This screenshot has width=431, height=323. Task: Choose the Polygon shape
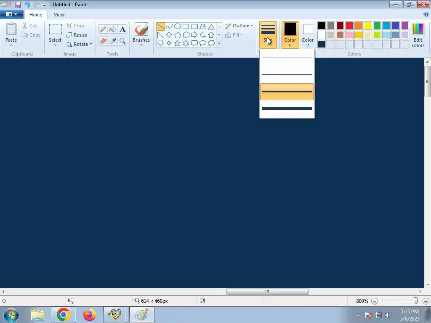tap(203, 26)
